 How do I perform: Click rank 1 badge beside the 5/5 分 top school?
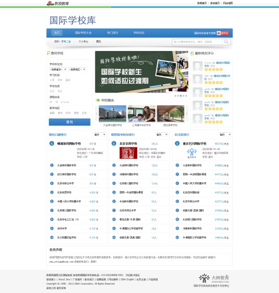coord(52,144)
